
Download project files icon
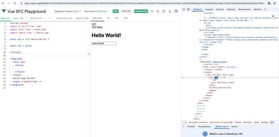pos(170,11)
